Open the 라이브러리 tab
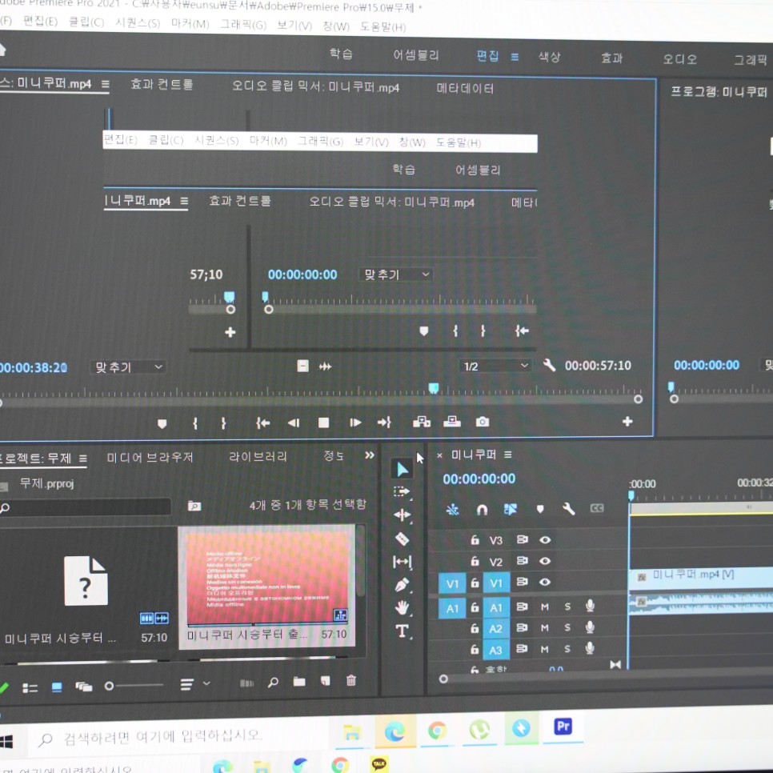The width and height of the screenshot is (773, 773). (258, 456)
